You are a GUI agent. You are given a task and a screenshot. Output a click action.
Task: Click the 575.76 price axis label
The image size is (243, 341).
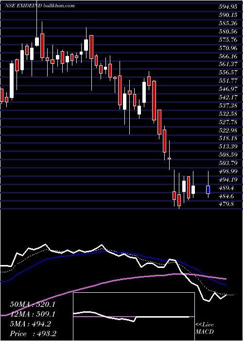(x=228, y=40)
